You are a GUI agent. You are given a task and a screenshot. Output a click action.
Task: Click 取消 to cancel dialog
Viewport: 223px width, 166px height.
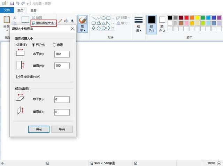click(x=62, y=129)
